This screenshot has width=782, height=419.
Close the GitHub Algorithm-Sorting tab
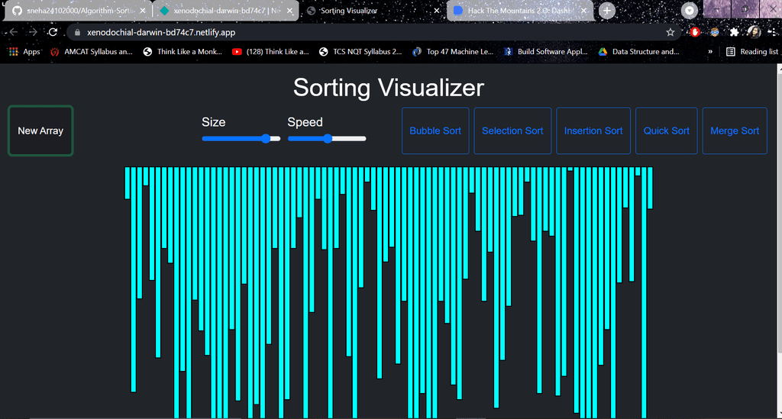point(143,11)
